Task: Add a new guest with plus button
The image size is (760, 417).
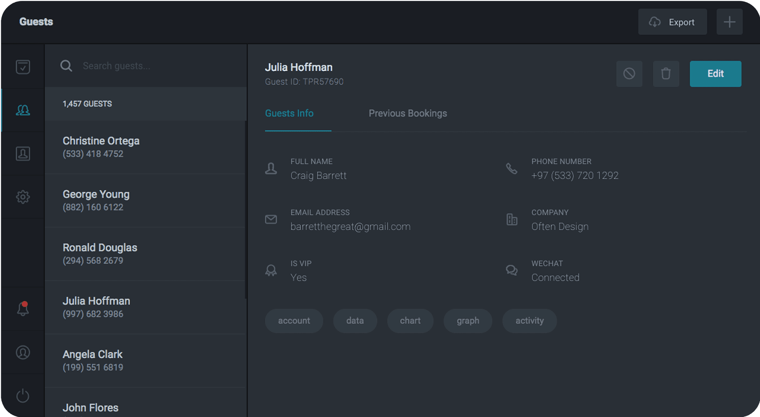Action: pos(729,22)
